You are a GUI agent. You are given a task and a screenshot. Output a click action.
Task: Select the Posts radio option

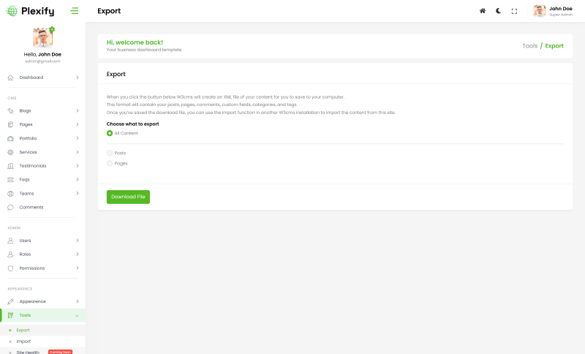(x=110, y=153)
